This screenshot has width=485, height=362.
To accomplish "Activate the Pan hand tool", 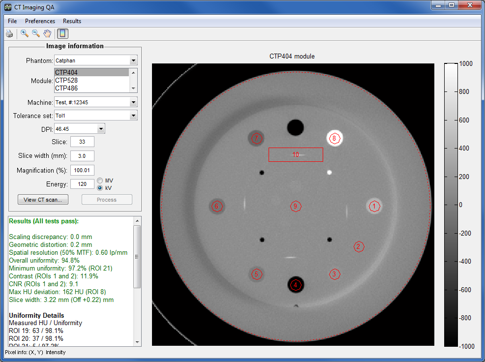I will [47, 33].
